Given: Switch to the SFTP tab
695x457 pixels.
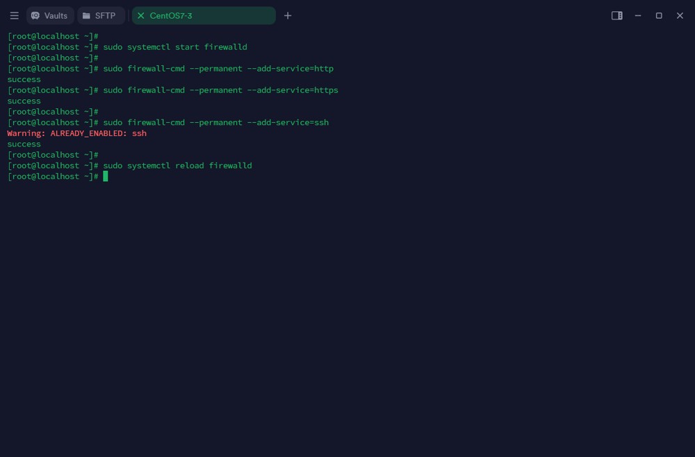Looking at the screenshot, I should [x=101, y=15].
